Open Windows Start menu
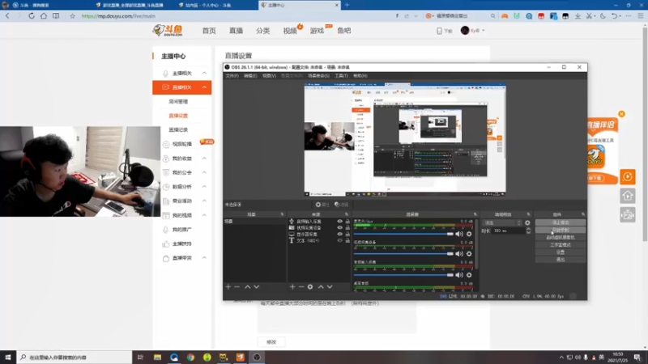The image size is (648, 364). click(x=8, y=358)
